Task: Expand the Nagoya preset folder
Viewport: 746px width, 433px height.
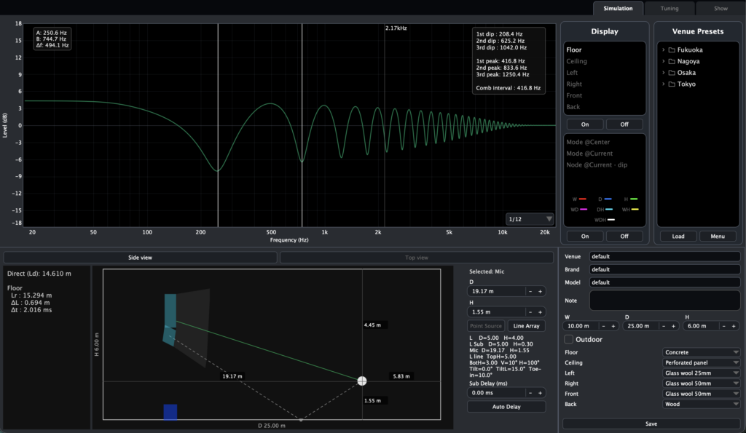Action: (x=663, y=61)
